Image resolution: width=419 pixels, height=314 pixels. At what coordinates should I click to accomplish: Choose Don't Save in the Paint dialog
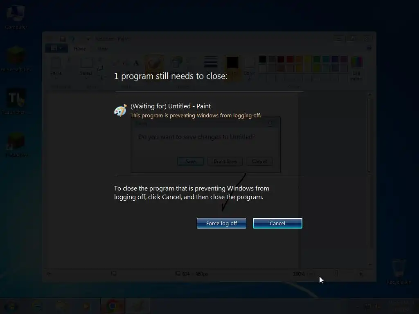(225, 161)
